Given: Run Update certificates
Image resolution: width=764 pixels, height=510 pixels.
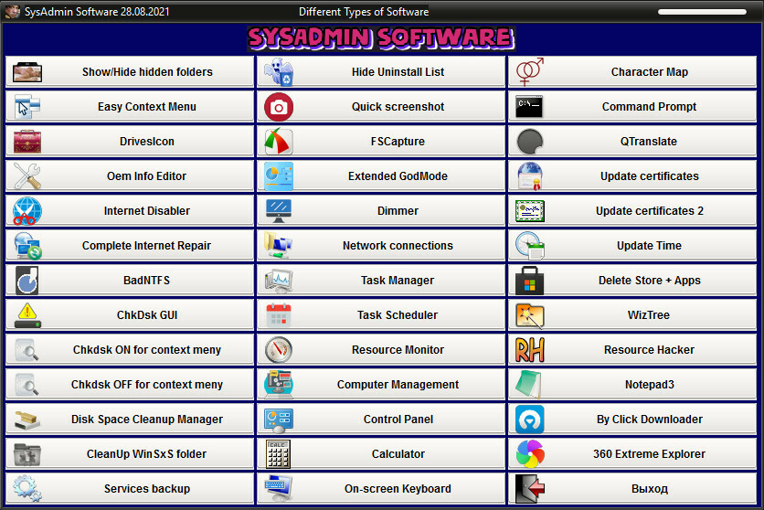Looking at the screenshot, I should tap(632, 175).
